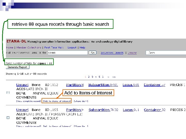Open the Browse link
The image size is (186, 139).
pos(132,53)
